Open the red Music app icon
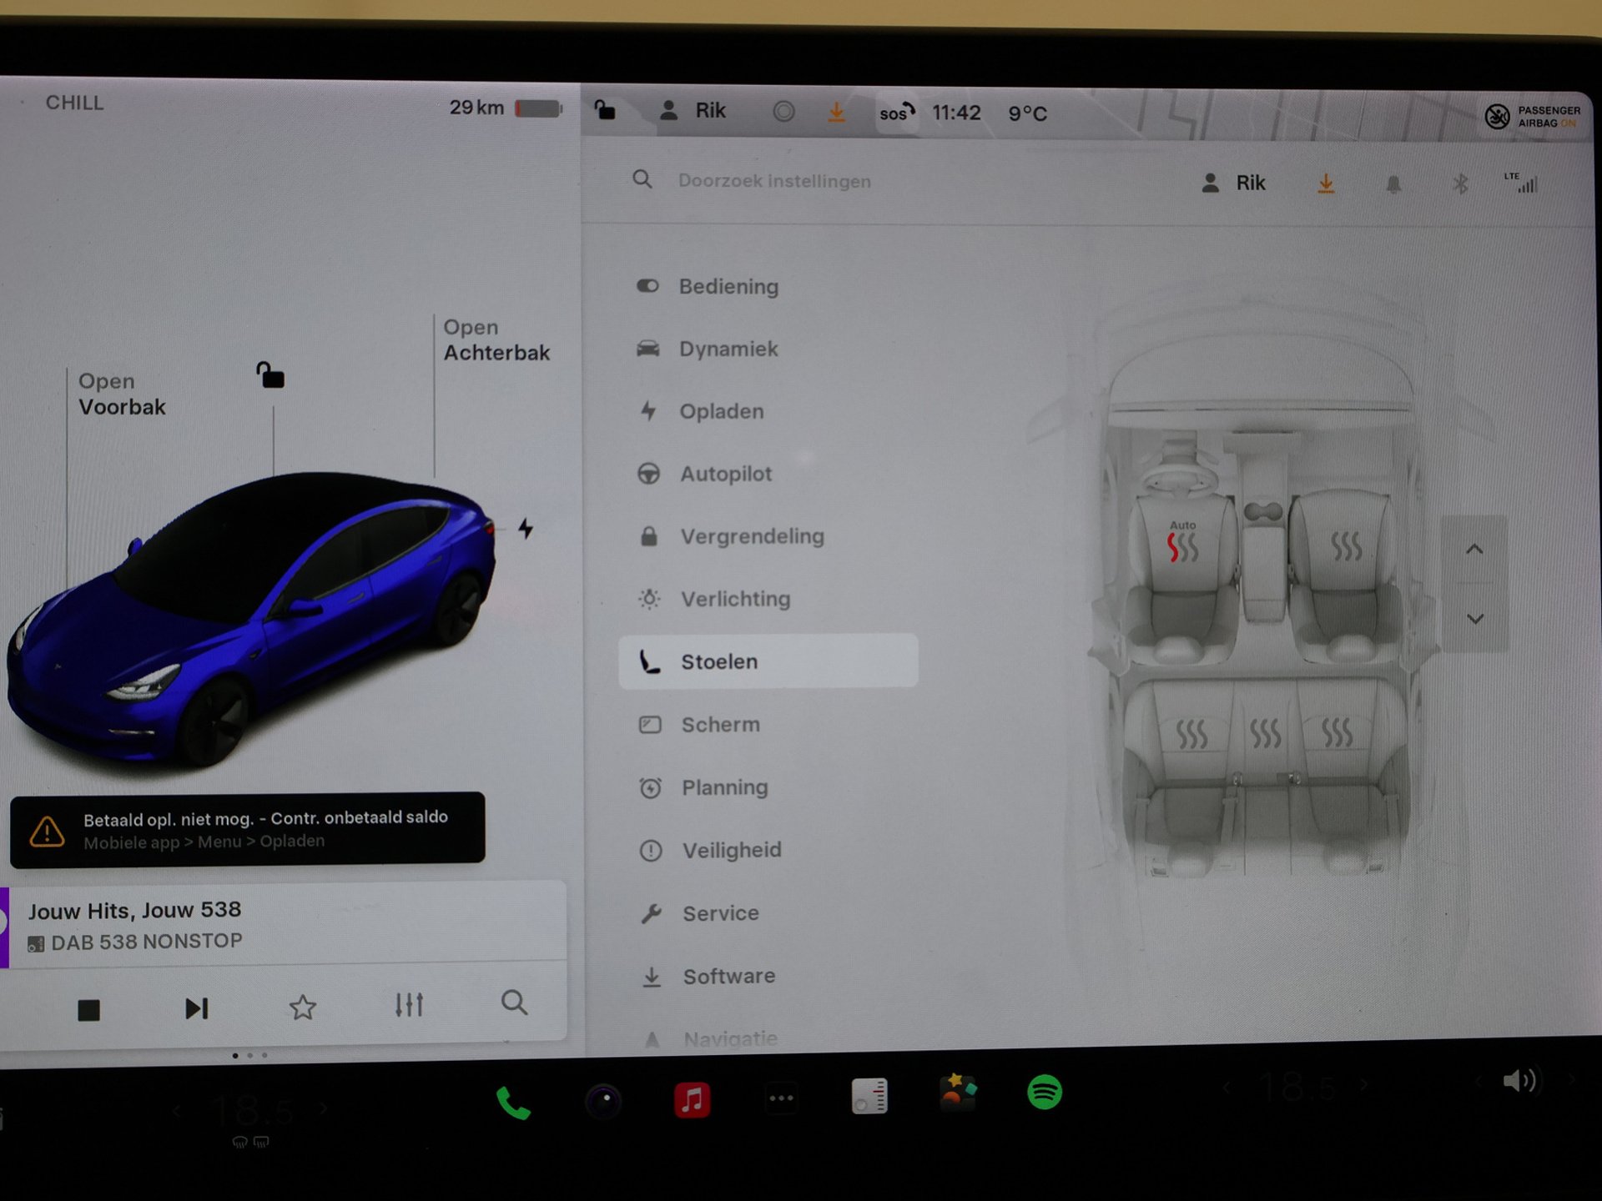 pos(692,1099)
